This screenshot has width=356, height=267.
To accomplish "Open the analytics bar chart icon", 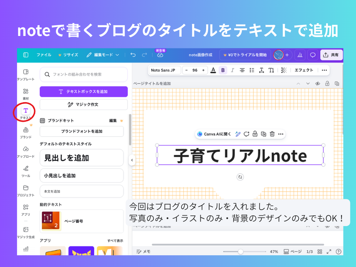I will tap(300, 55).
